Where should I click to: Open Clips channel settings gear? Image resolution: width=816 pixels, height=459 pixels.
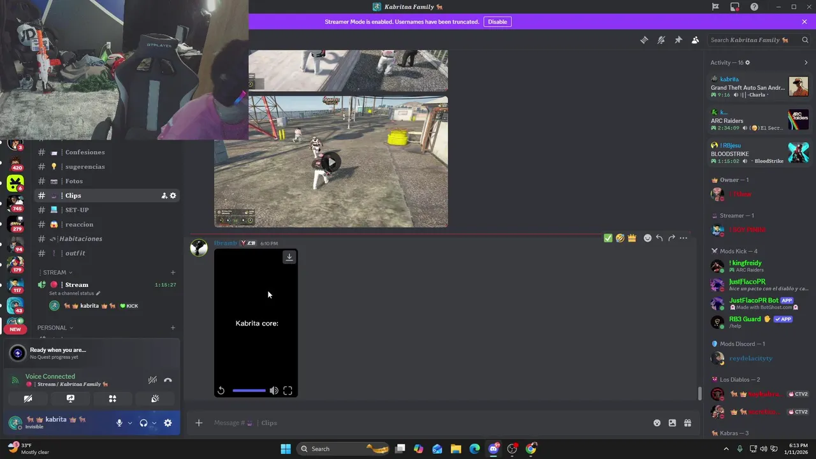tap(173, 196)
